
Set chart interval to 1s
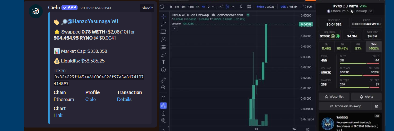pyautogui.click(x=171, y=7)
